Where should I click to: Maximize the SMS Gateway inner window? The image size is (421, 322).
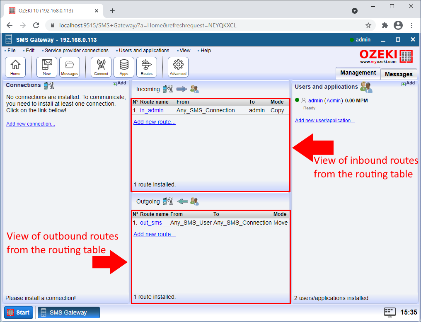tap(398, 40)
